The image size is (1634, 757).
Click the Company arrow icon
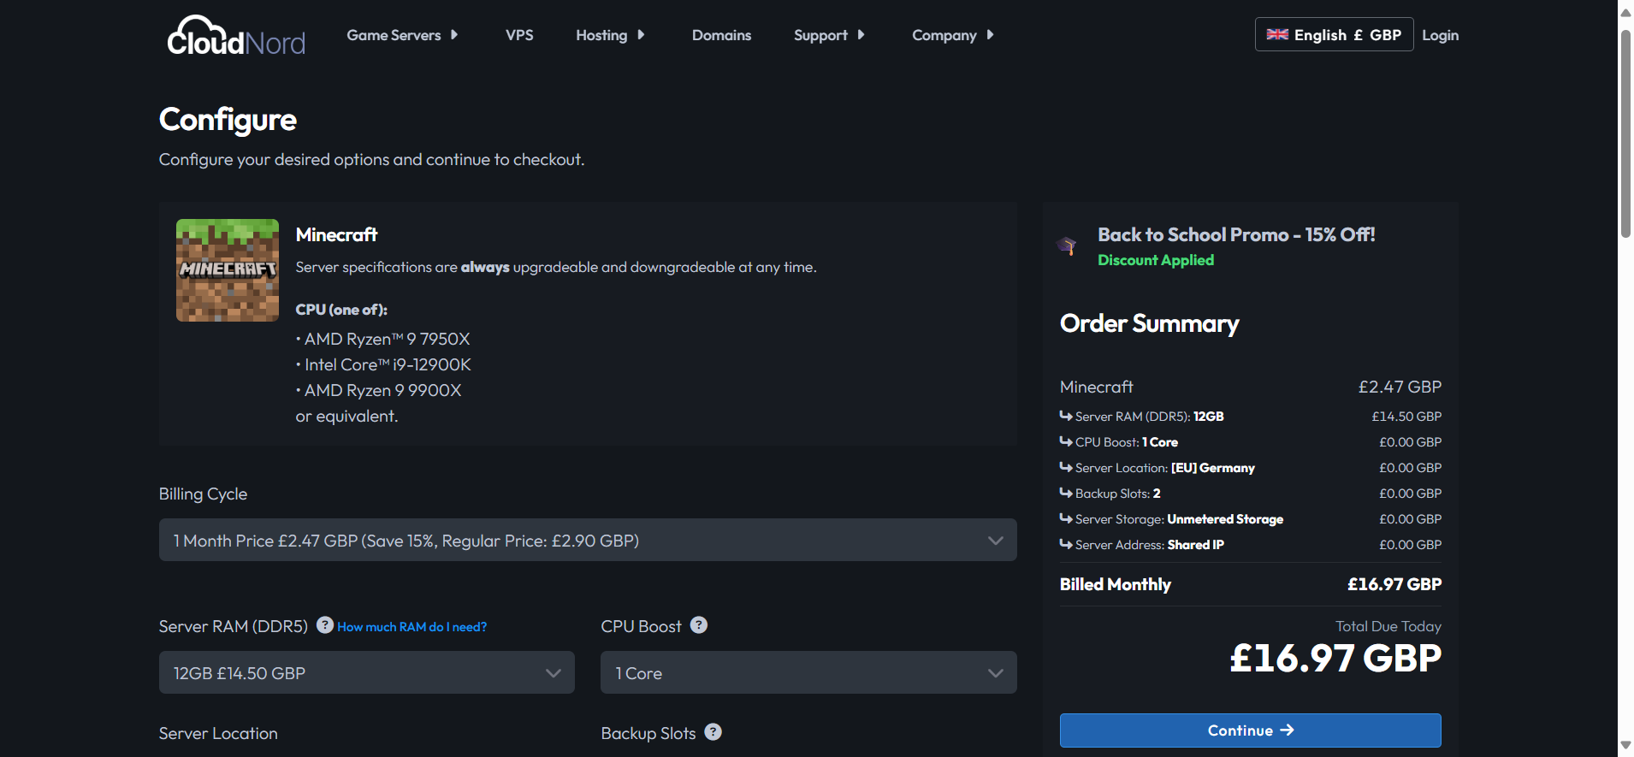[x=990, y=35]
